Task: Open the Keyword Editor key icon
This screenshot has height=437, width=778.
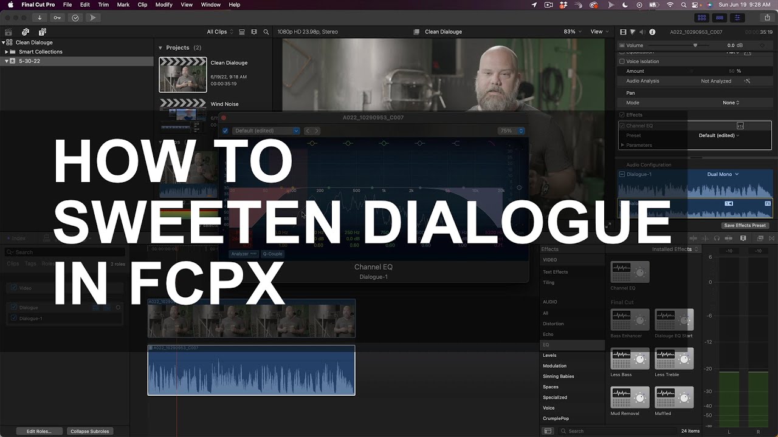Action: (58, 18)
